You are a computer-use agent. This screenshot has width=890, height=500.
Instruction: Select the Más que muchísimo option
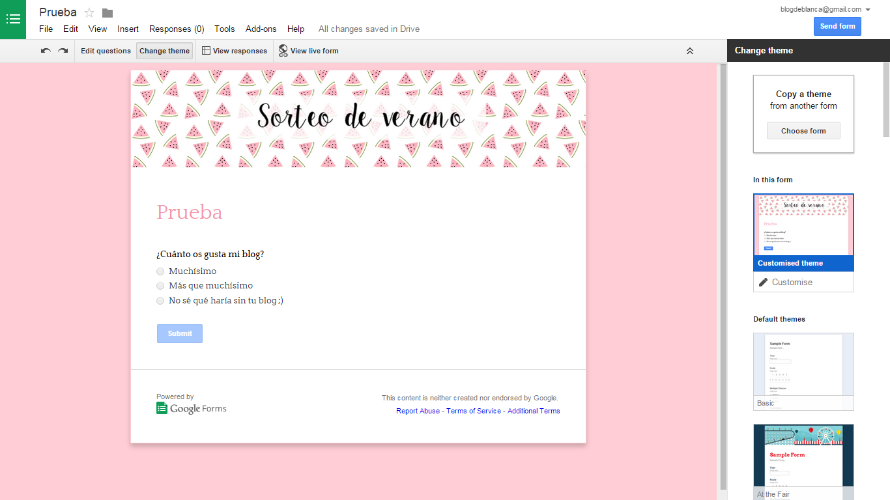160,286
